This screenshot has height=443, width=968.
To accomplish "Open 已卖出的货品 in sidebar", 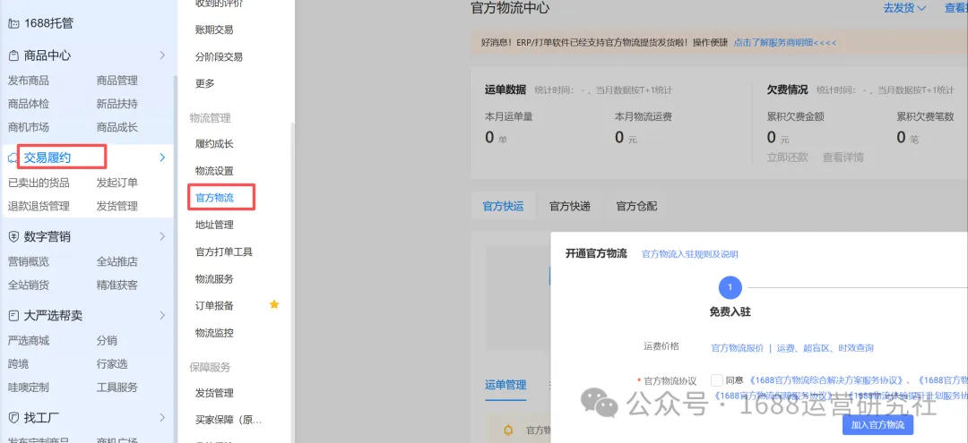I will 39,183.
